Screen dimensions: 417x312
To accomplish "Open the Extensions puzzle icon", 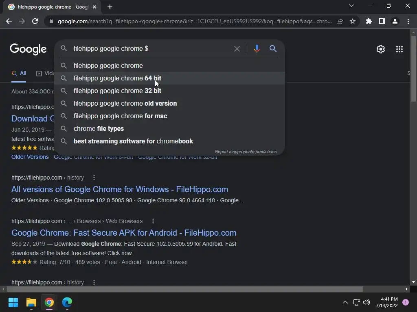I will (x=369, y=21).
